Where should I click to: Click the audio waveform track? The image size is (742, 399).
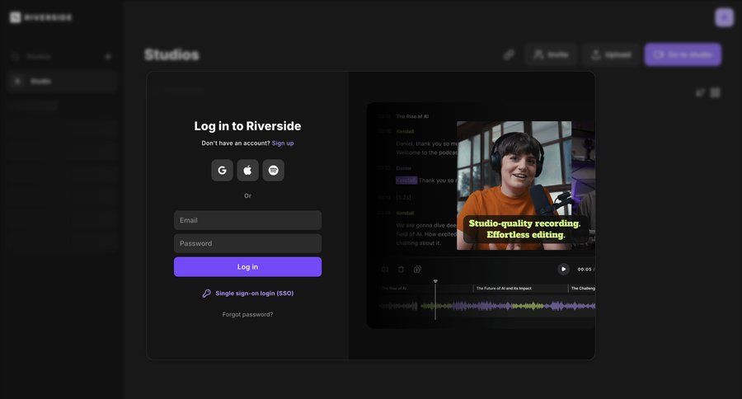pos(487,306)
